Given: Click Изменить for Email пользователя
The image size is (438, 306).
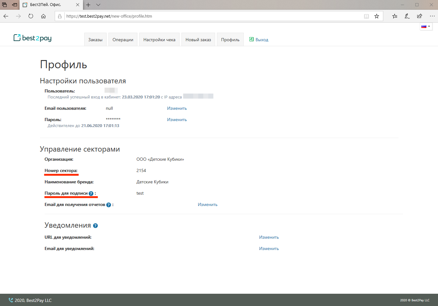Looking at the screenshot, I should (177, 108).
